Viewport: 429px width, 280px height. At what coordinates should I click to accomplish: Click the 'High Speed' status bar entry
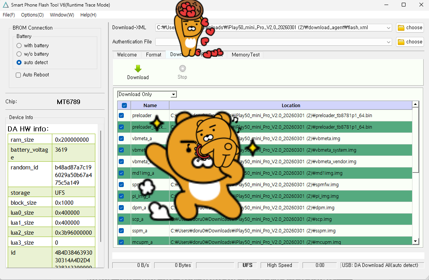coord(279,265)
